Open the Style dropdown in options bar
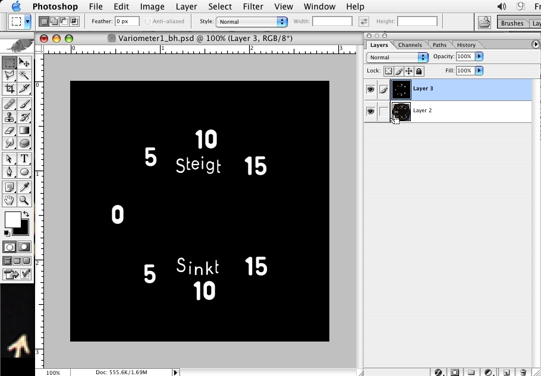The image size is (541, 376). point(251,21)
